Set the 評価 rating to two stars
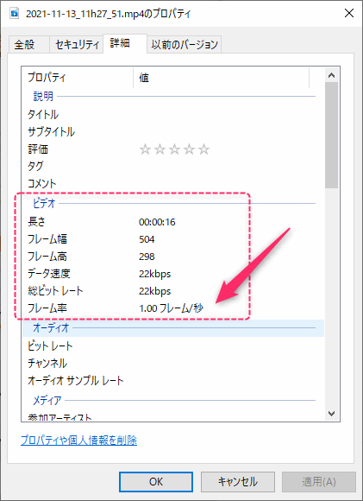363x501 pixels. pyautogui.click(x=160, y=149)
